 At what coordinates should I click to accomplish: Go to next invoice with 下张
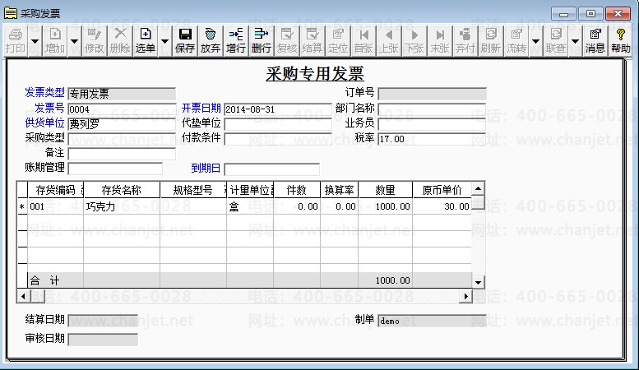(x=414, y=41)
